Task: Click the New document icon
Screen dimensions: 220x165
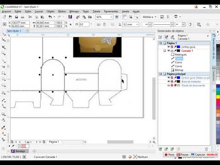Action: click(x=4, y=17)
